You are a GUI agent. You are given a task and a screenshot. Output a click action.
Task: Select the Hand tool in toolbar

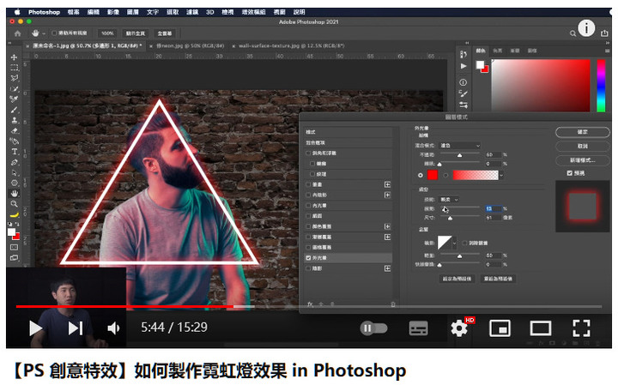click(x=15, y=193)
